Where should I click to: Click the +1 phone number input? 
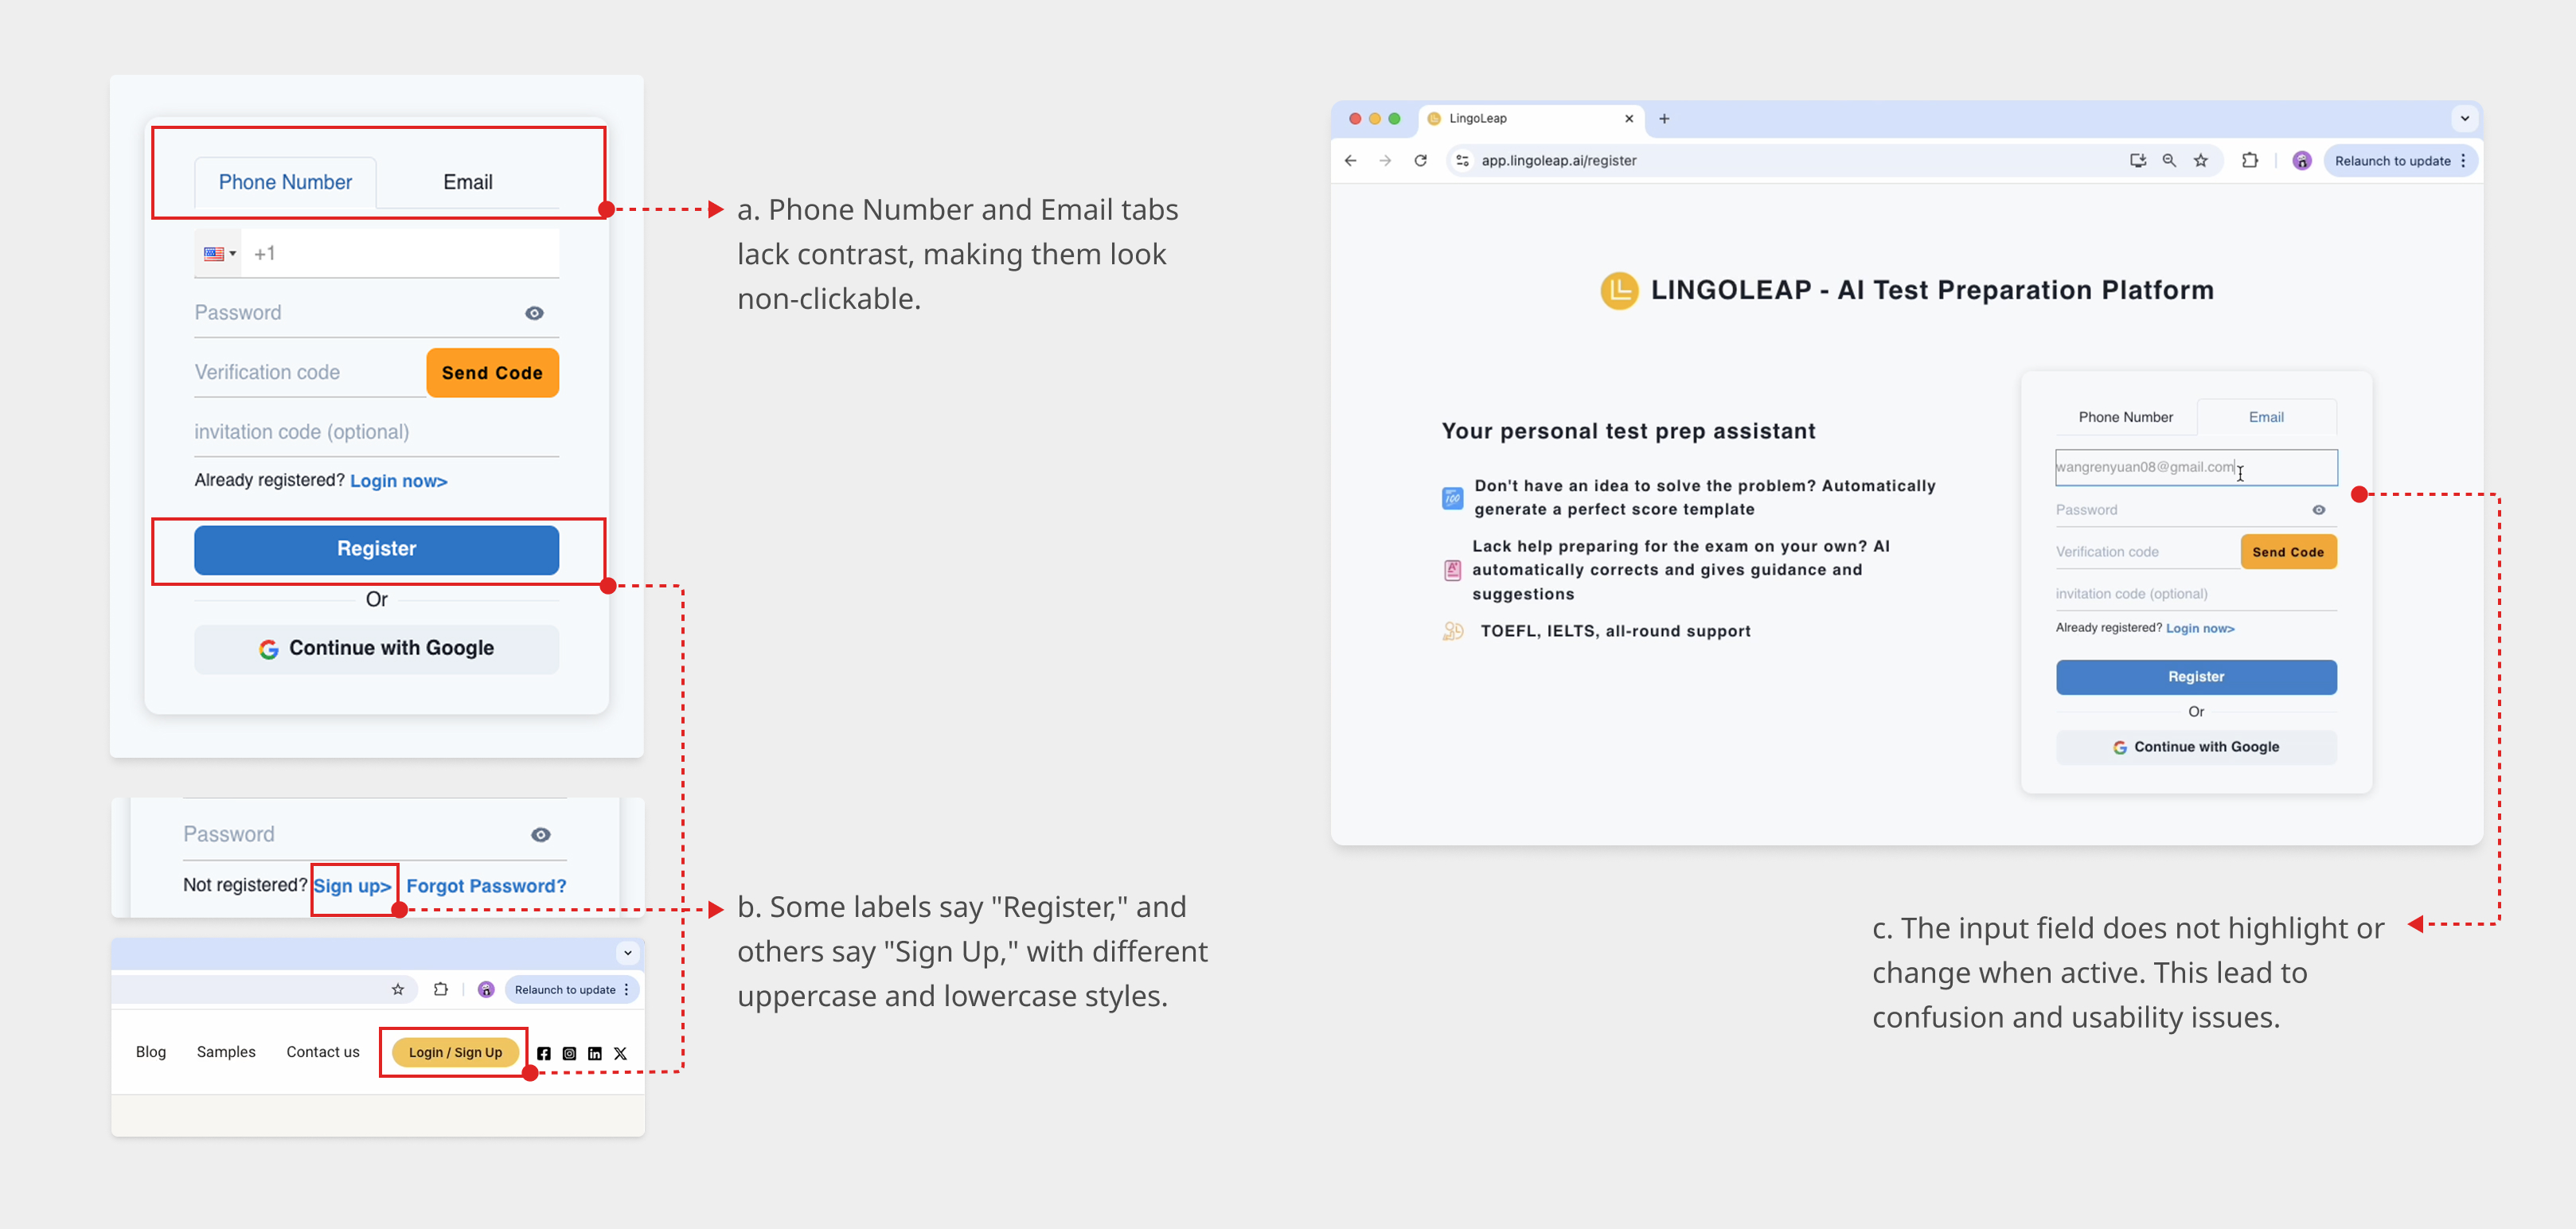[400, 254]
